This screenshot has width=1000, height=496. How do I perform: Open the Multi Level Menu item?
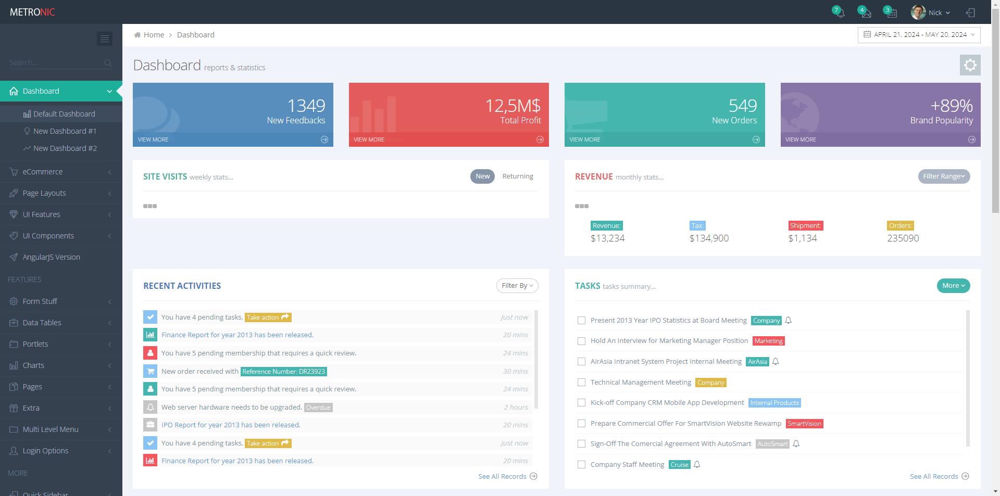point(61,429)
